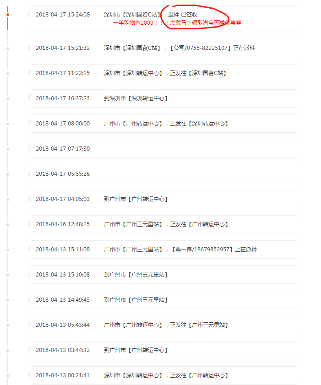The image size is (321, 385).
Task: Click timeline dot for 2018-04-13 15:11:08
Action: 8,249
